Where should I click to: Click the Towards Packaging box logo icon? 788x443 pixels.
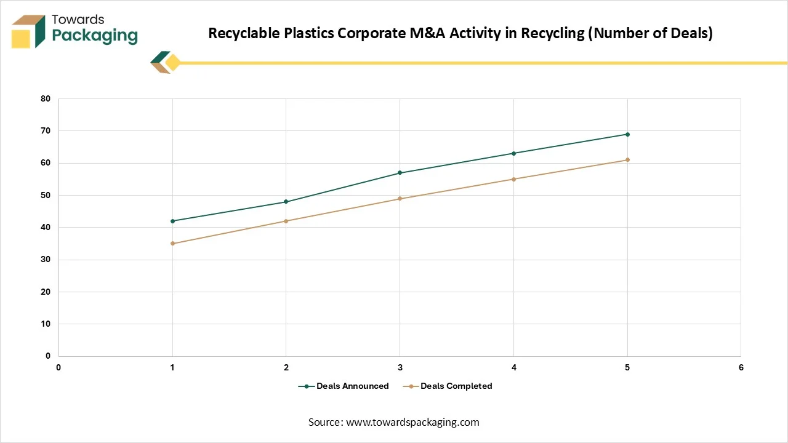(28, 31)
